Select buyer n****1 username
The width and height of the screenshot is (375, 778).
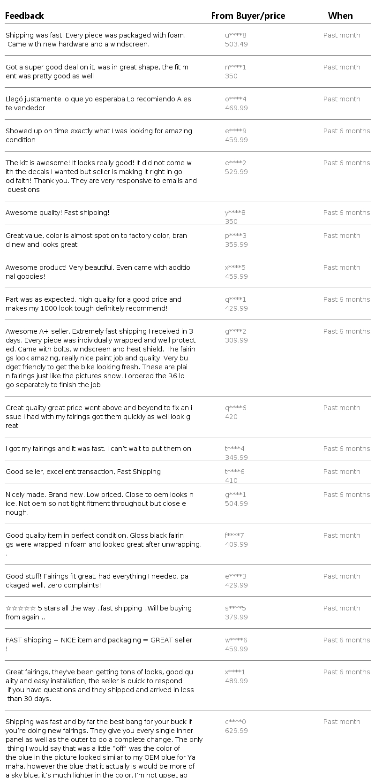click(235, 67)
